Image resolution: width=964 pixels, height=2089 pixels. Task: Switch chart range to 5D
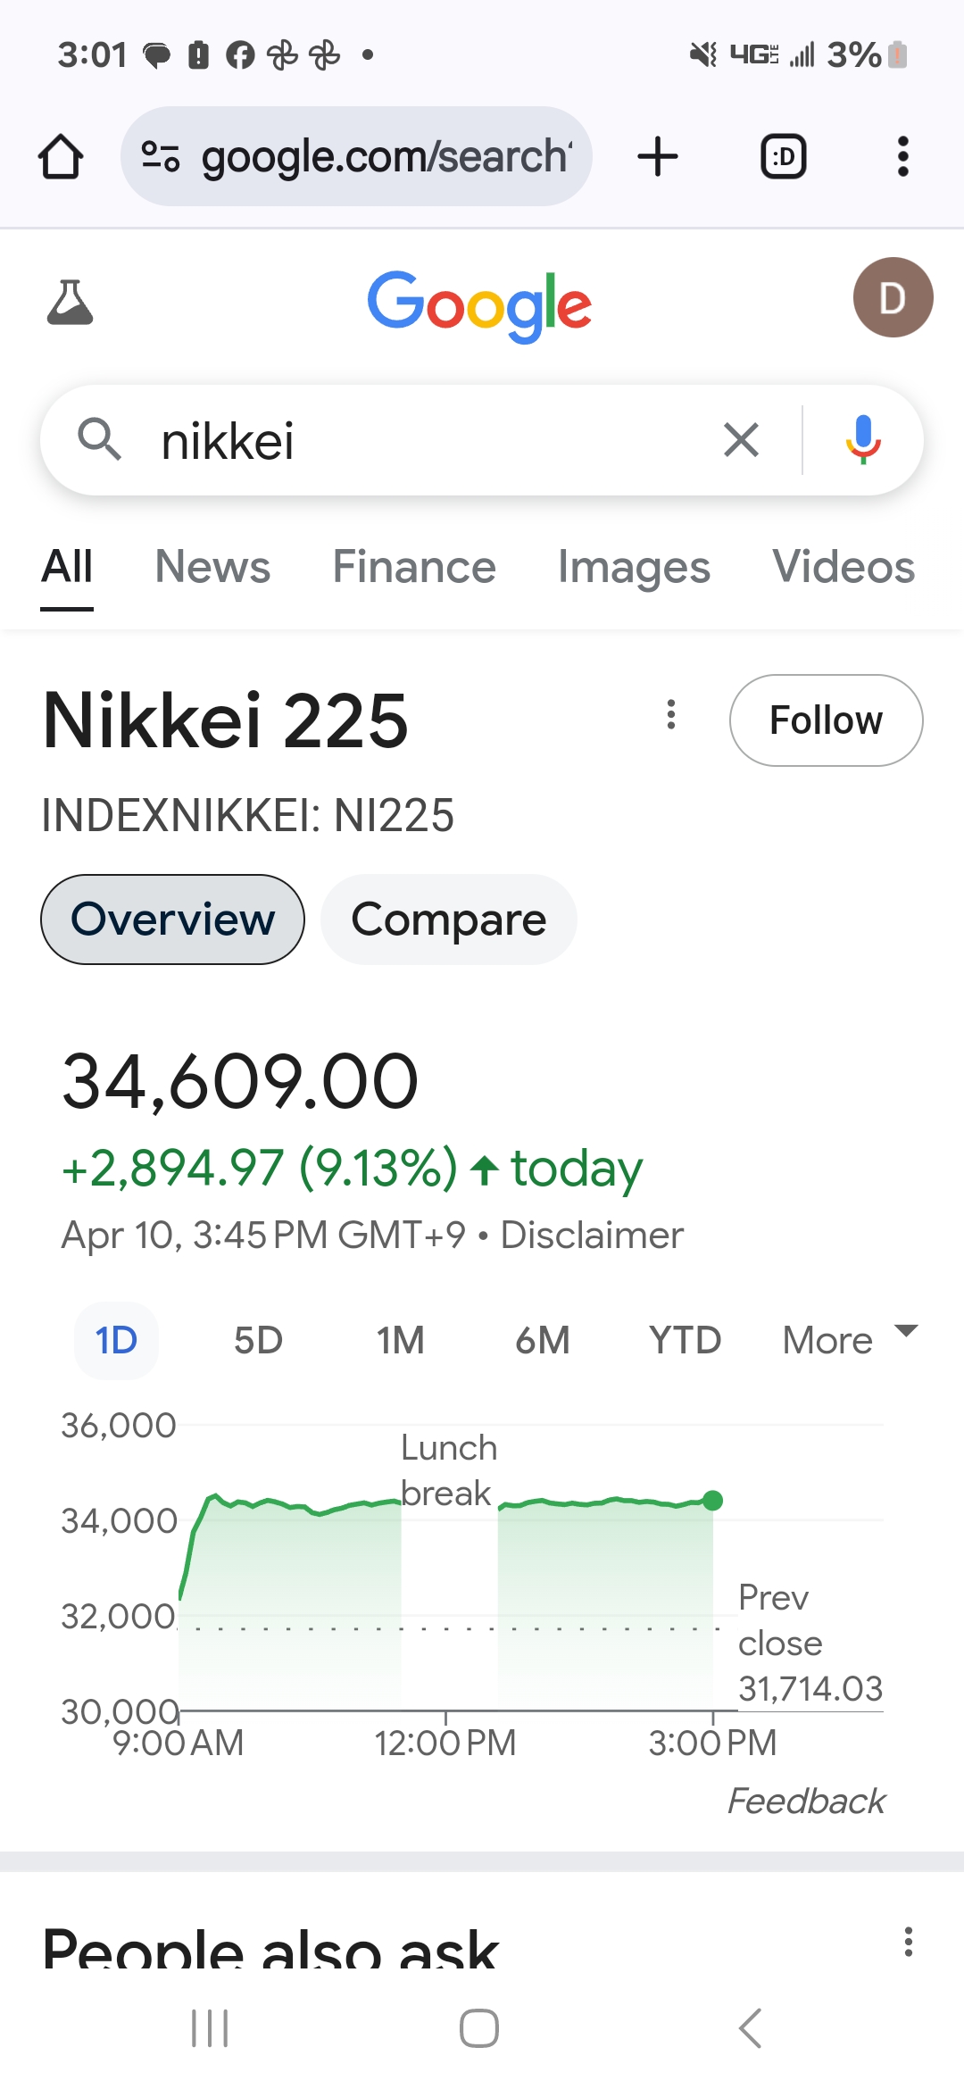coord(258,1340)
